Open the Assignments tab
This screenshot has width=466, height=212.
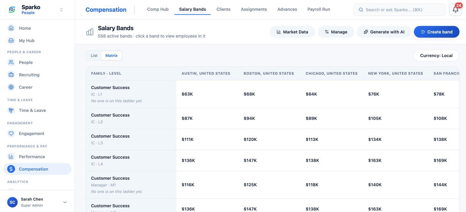(x=254, y=9)
